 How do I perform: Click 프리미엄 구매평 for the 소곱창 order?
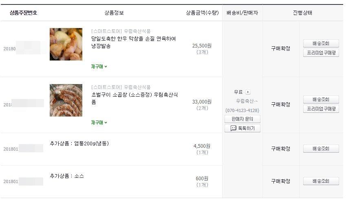[321, 109]
